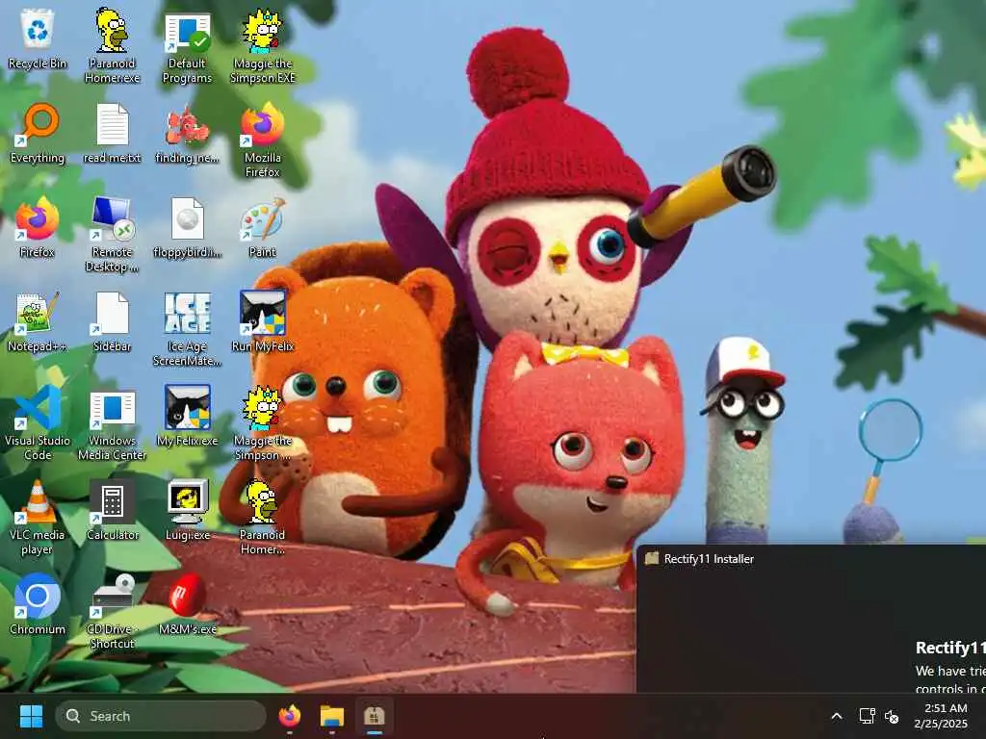Open the Recycle Bin icon
The image size is (986, 739).
38,38
